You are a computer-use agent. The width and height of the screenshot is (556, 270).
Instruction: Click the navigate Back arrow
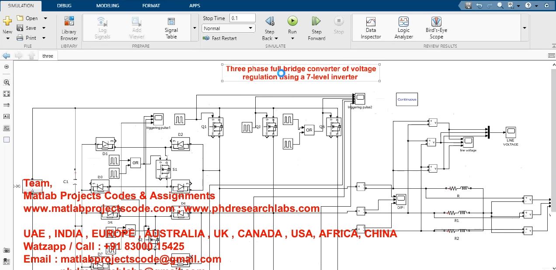6,56
